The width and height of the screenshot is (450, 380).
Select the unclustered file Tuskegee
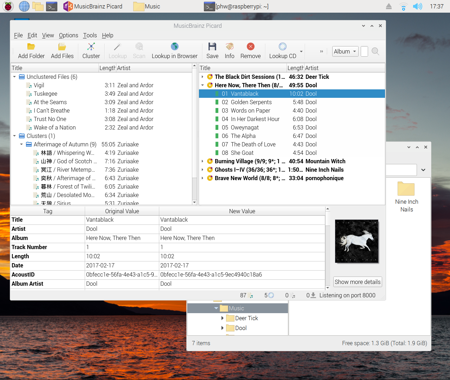pos(102,94)
